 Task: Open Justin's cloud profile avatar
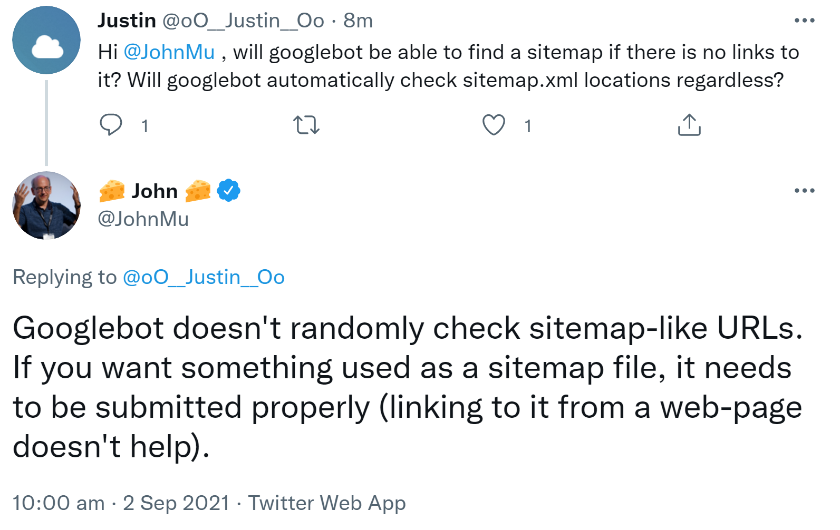[x=46, y=40]
